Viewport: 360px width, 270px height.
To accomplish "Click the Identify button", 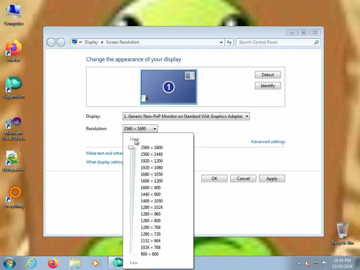I will tap(268, 86).
